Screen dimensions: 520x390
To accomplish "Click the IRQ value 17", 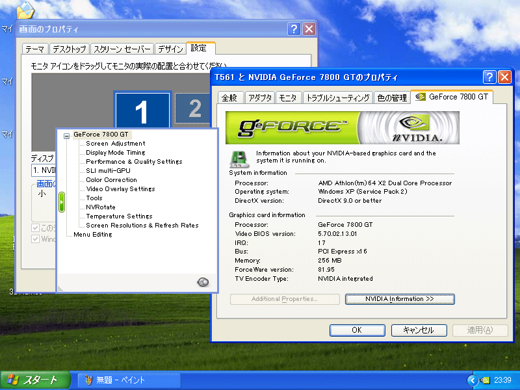I will click(322, 242).
